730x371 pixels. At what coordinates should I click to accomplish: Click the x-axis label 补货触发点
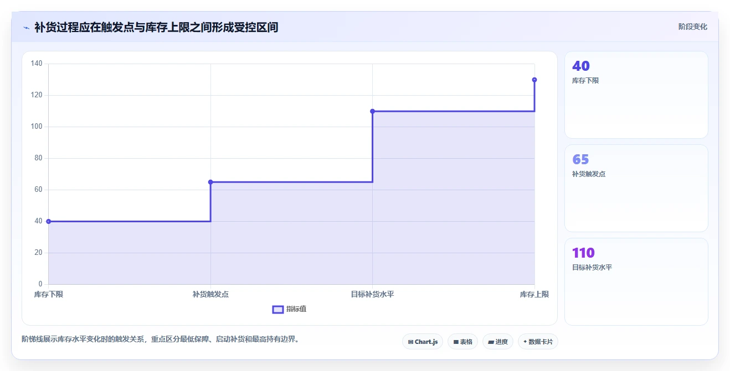point(210,295)
